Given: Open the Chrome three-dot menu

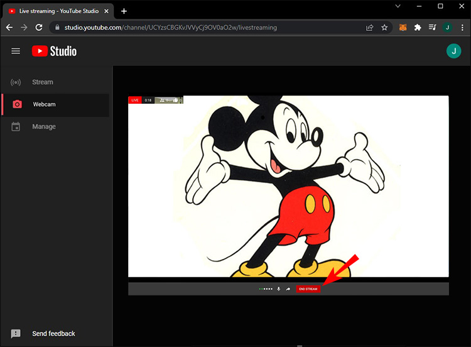Looking at the screenshot, I should pos(462,28).
